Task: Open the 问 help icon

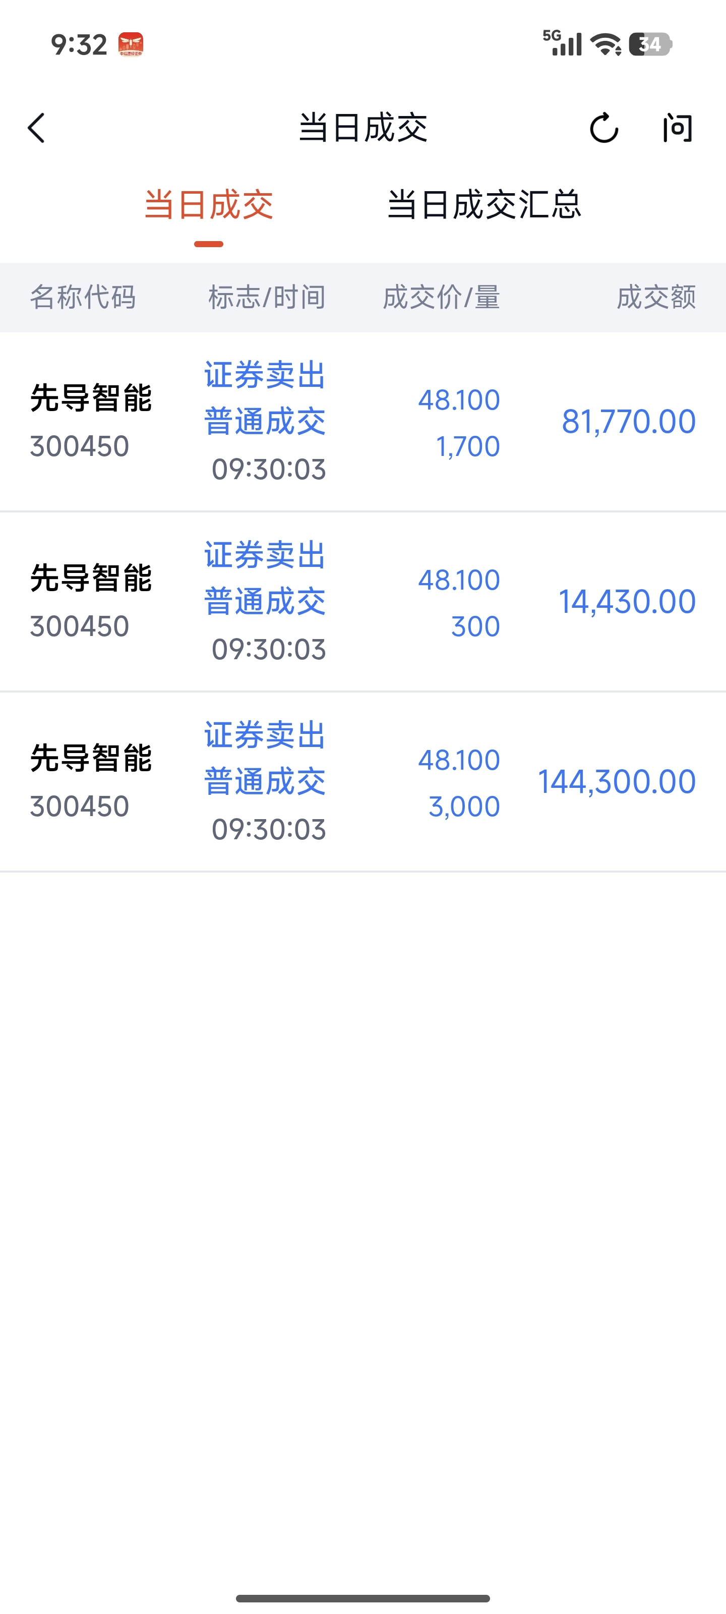Action: [x=677, y=128]
